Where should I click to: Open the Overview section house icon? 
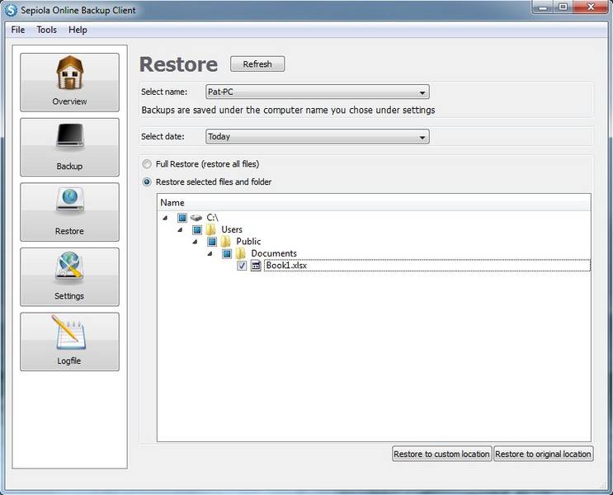pyautogui.click(x=69, y=73)
